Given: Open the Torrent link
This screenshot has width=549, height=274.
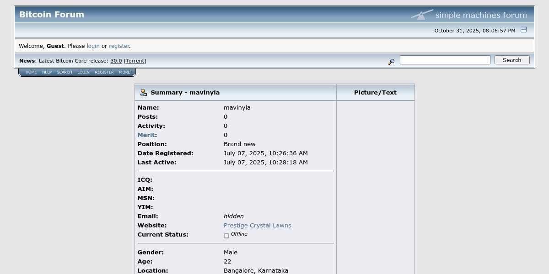Looking at the screenshot, I should (x=135, y=61).
